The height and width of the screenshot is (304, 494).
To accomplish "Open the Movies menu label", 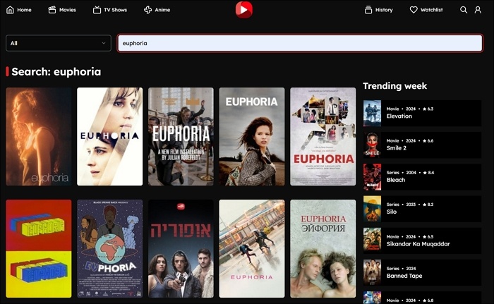I will click(x=68, y=10).
